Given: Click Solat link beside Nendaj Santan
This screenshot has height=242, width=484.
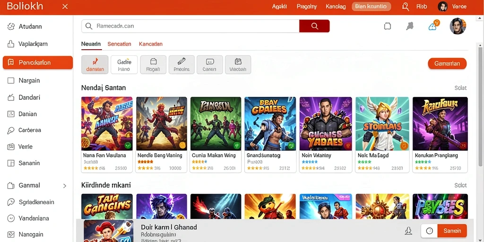Looking at the screenshot, I should point(460,88).
